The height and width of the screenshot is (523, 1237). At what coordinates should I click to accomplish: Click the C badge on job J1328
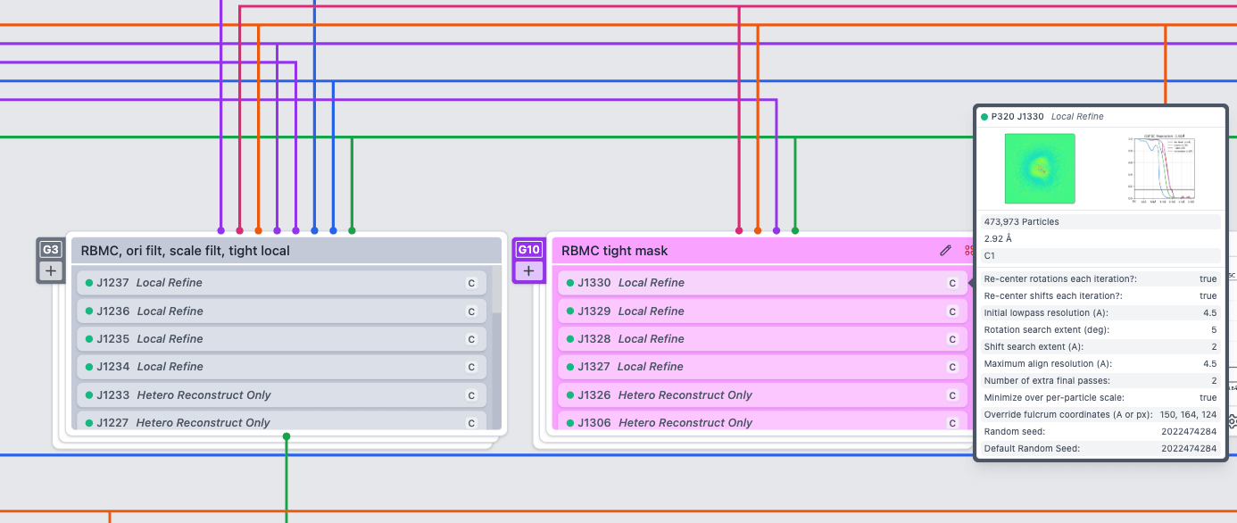pos(952,339)
